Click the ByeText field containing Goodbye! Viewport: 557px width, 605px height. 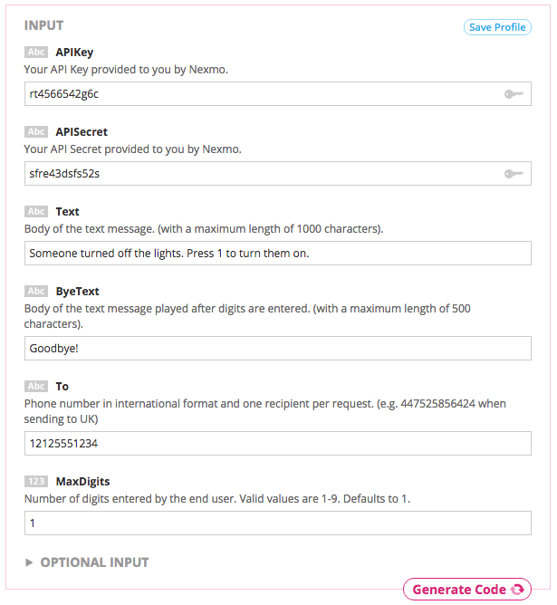coord(277,347)
